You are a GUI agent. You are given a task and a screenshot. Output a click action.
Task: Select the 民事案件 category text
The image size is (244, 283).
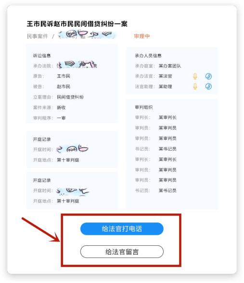(x=38, y=36)
